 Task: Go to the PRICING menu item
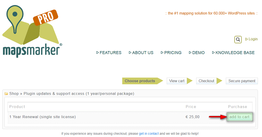171,53
